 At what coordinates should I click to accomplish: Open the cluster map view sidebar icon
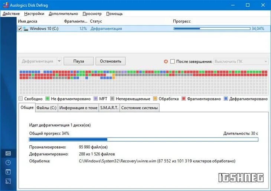pos(8,153)
